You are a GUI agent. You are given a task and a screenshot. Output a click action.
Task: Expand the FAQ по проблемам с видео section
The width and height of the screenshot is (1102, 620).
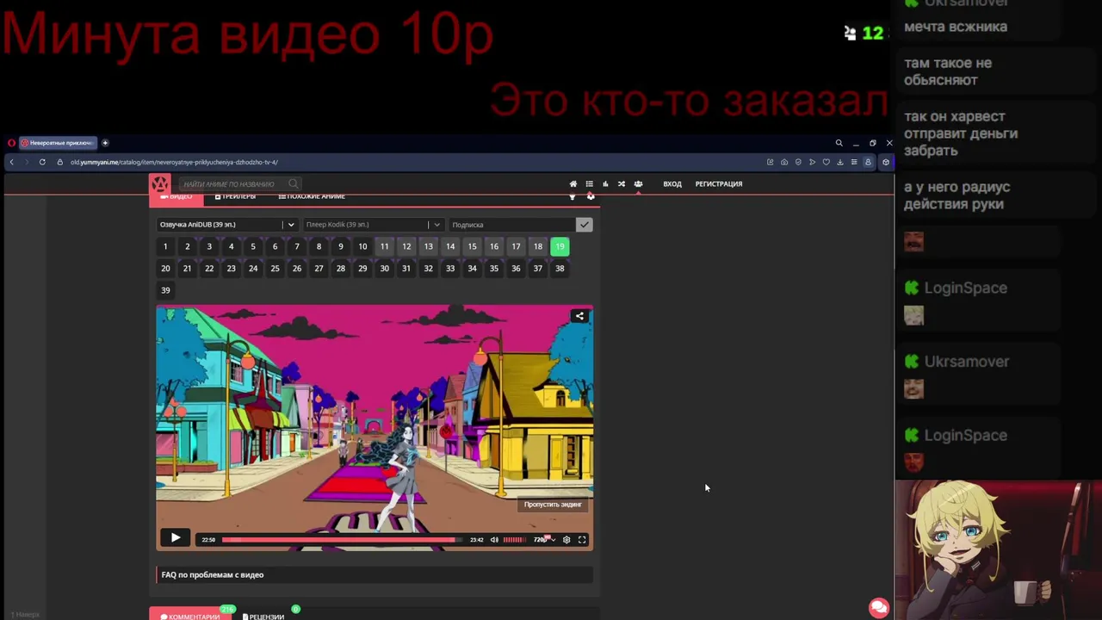coord(375,574)
